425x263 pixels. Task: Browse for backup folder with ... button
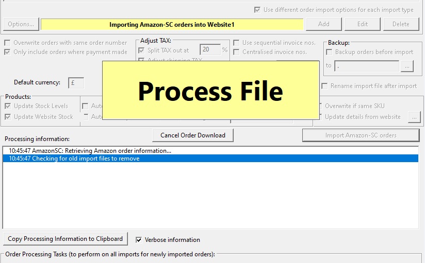[x=407, y=66]
